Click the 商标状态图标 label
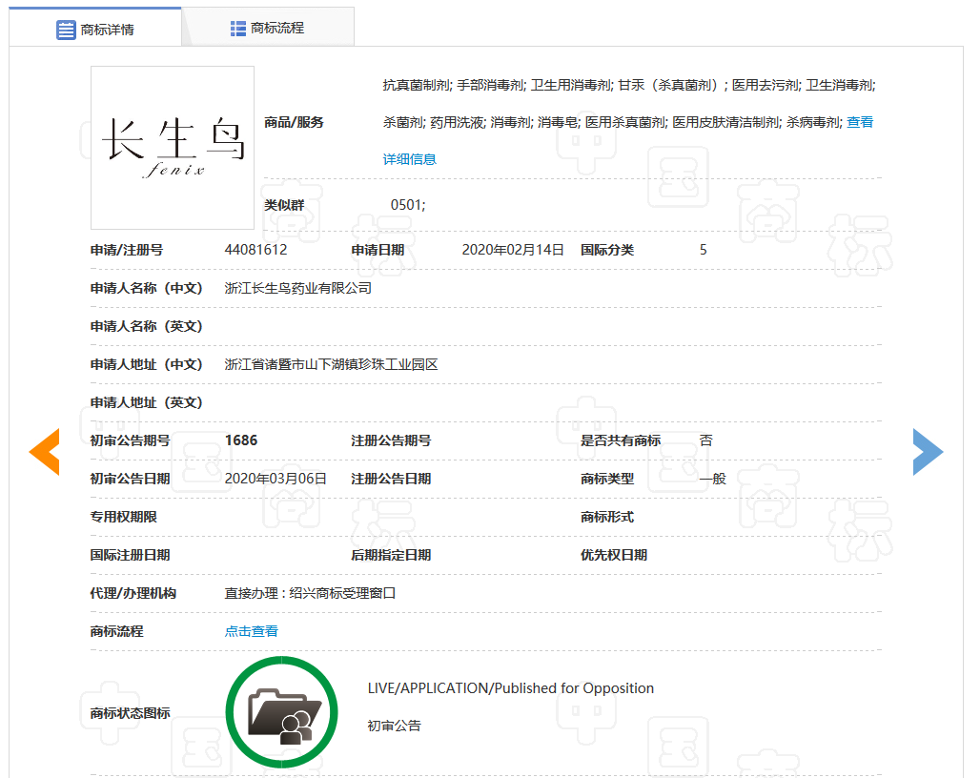The image size is (980, 778). coord(130,713)
